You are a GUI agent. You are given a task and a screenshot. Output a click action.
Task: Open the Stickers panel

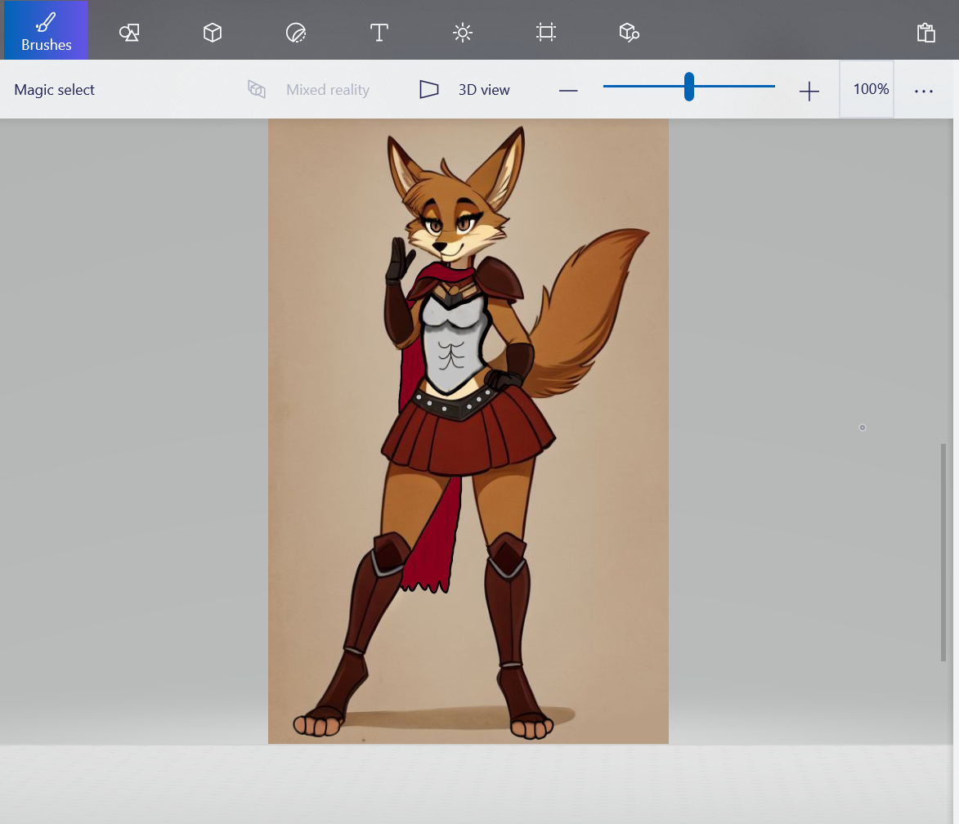pyautogui.click(x=296, y=32)
